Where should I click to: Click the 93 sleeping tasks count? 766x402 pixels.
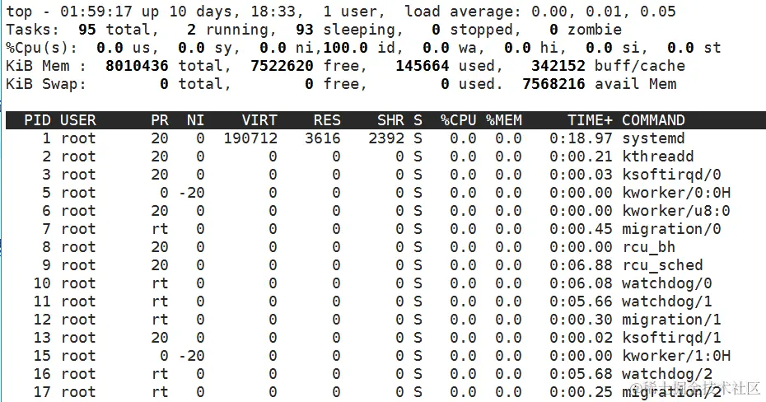coord(305,30)
